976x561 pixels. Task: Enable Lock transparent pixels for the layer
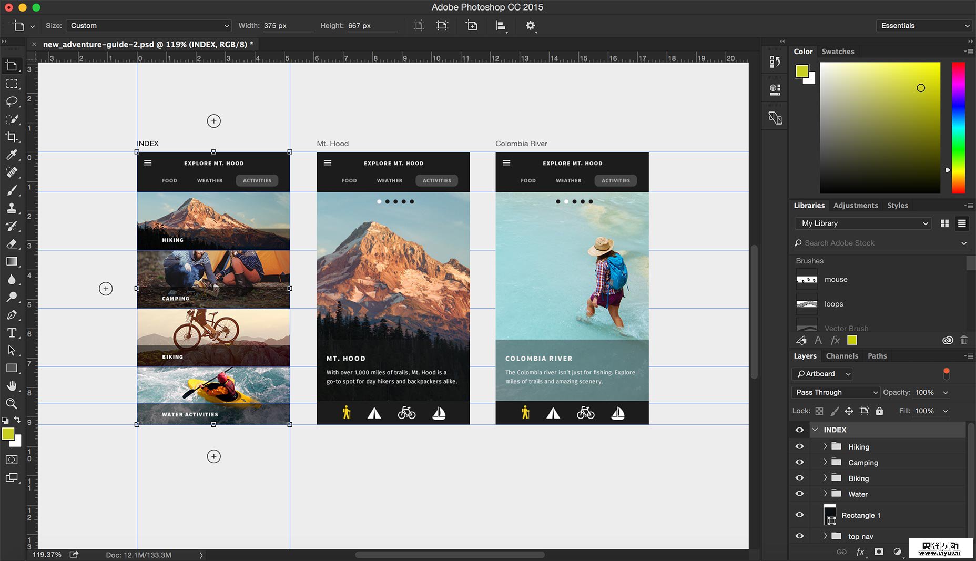point(818,411)
